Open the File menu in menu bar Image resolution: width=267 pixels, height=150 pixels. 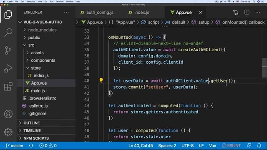[17, 1]
